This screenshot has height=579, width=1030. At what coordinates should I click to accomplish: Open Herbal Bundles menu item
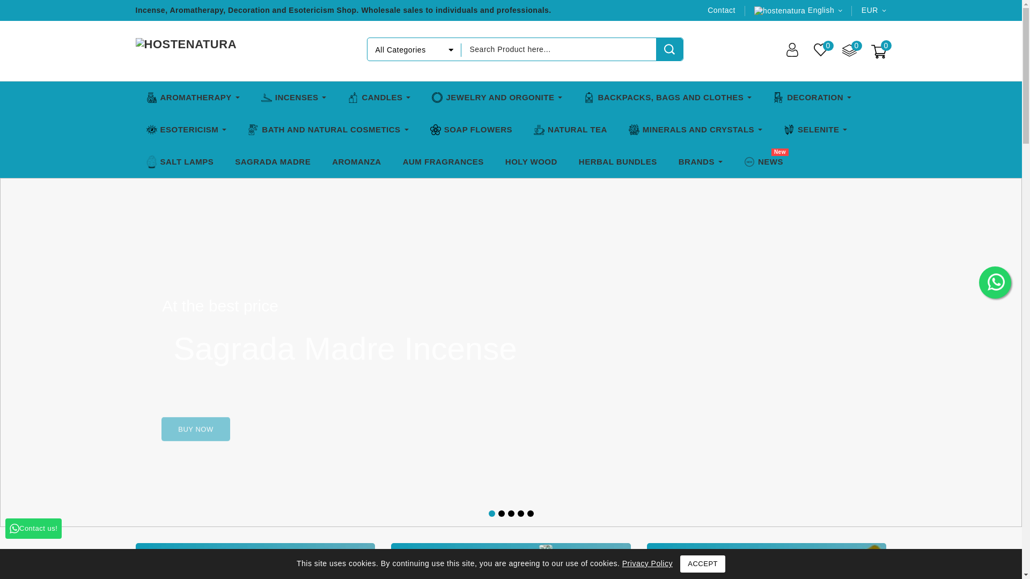pos(617,162)
